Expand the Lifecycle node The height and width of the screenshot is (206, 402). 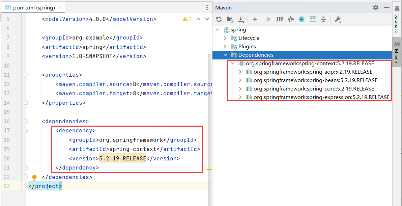[x=225, y=38]
